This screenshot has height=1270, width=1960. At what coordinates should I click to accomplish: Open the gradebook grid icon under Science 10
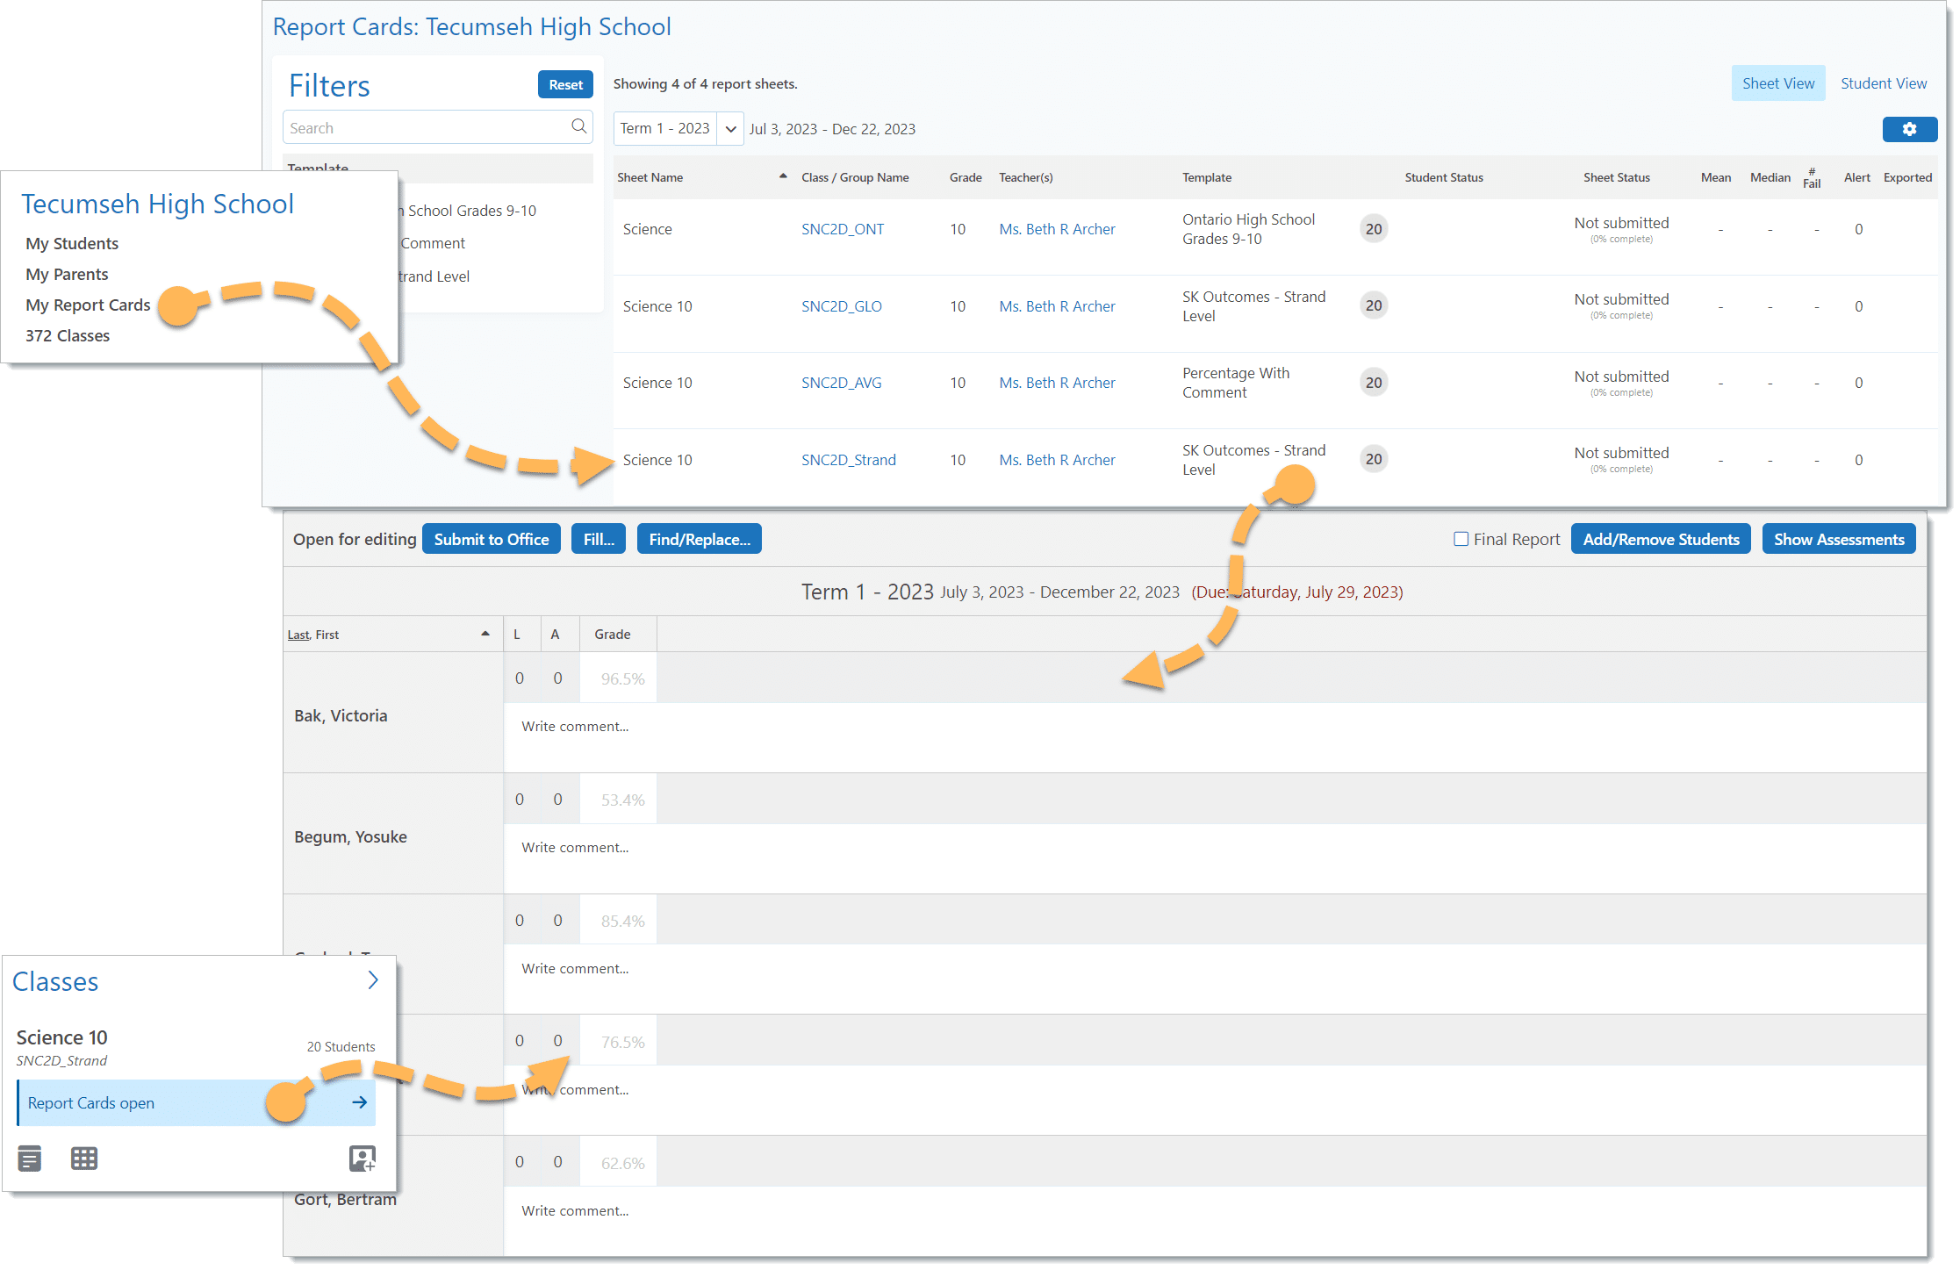coord(84,1159)
